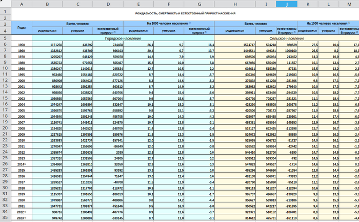This screenshot has width=359, height=222.
Task: Select the 'Всего, человек' header above column C
Action: pyautogui.click(x=78, y=24)
